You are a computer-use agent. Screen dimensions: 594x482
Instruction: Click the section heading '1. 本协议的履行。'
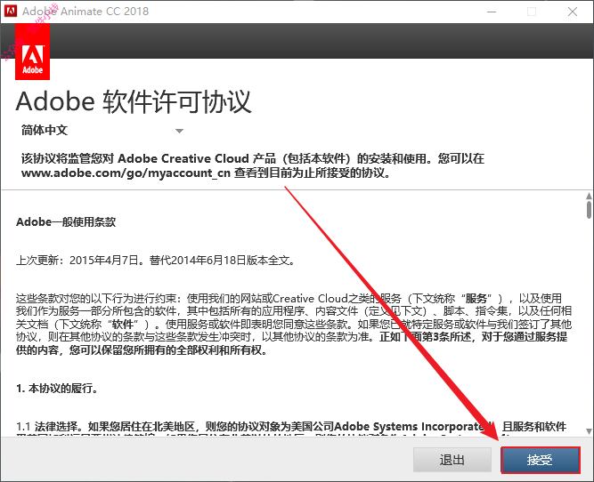coord(57,389)
